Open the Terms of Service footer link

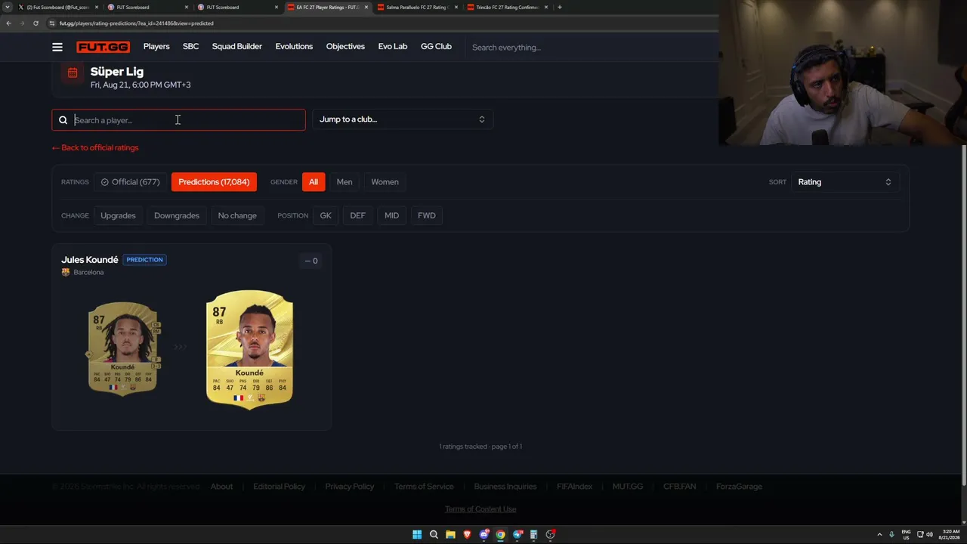(424, 487)
